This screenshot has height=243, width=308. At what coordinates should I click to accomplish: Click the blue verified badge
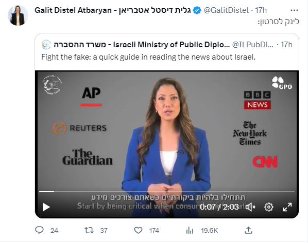click(x=197, y=10)
